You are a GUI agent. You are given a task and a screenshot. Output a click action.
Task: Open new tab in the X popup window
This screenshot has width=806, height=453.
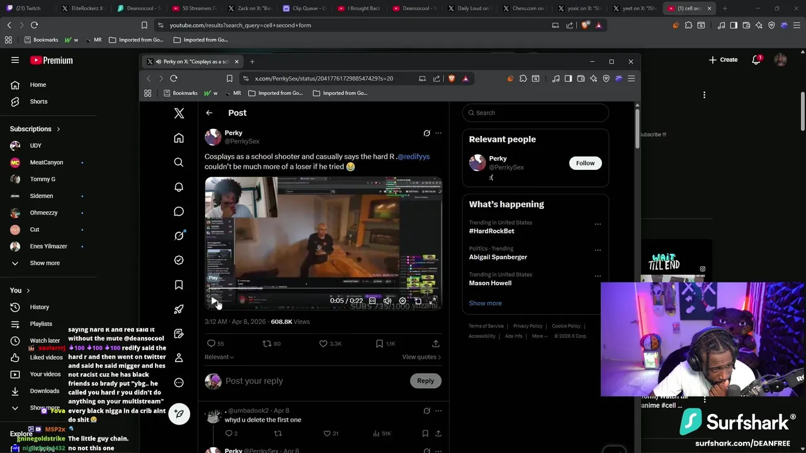coord(252,62)
